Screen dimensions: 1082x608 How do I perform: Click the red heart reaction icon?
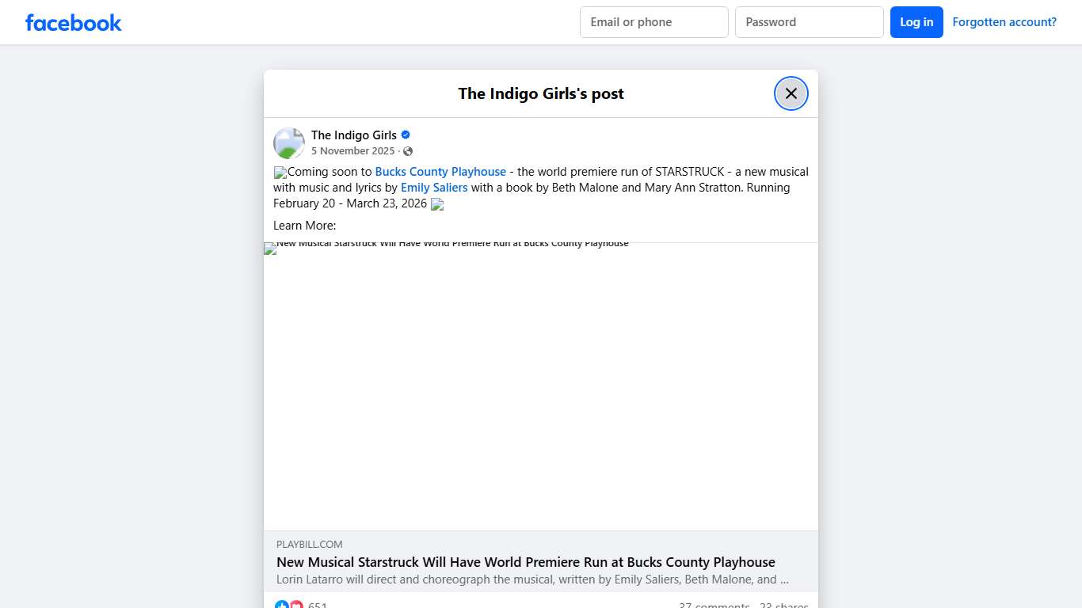(296, 606)
